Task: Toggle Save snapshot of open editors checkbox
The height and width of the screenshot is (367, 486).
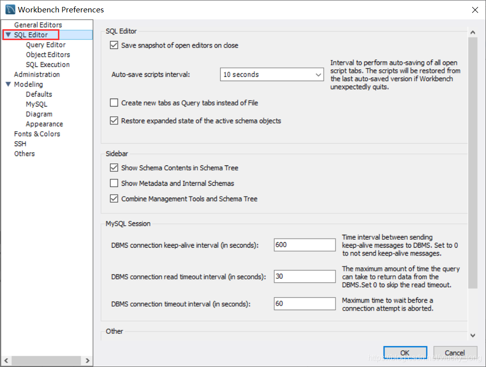Action: [114, 45]
